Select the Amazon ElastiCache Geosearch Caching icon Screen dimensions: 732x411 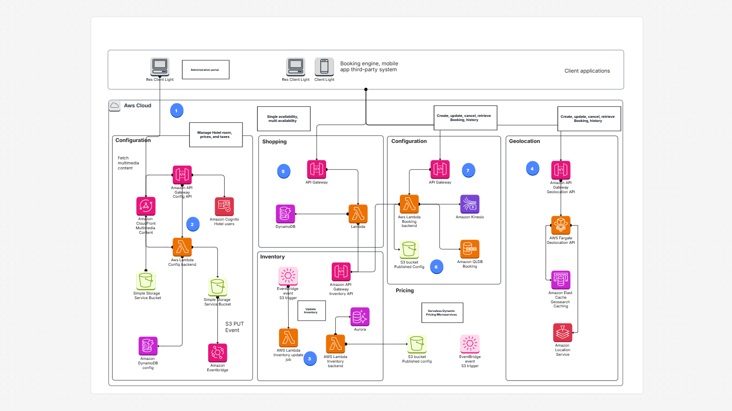(x=560, y=280)
